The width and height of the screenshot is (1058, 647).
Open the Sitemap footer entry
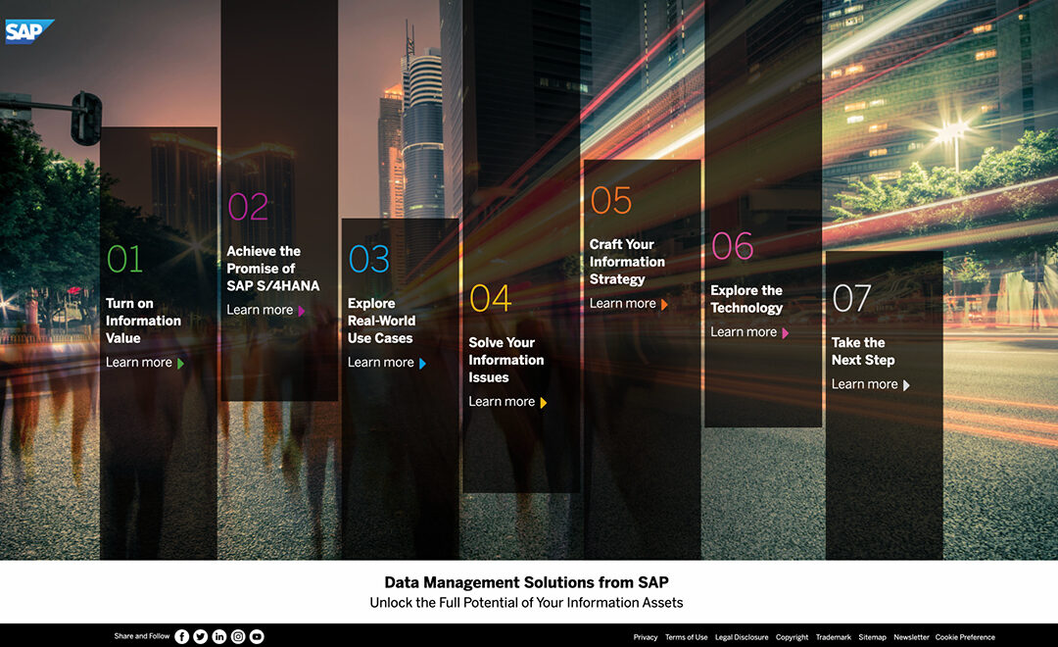873,636
